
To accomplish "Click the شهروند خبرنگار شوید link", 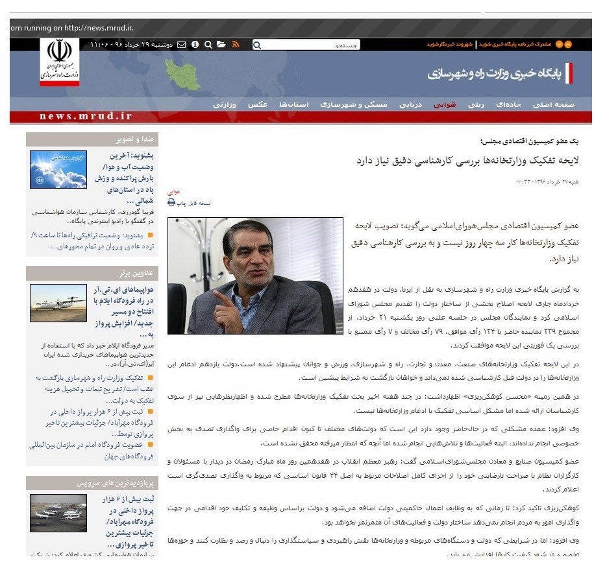I will click(449, 45).
